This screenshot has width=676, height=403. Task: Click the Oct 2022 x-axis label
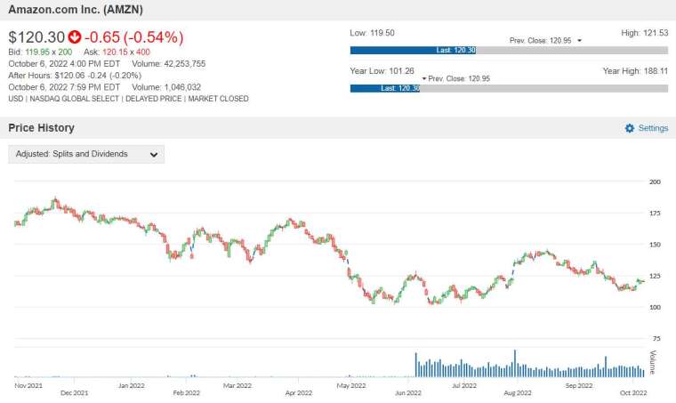(633, 392)
